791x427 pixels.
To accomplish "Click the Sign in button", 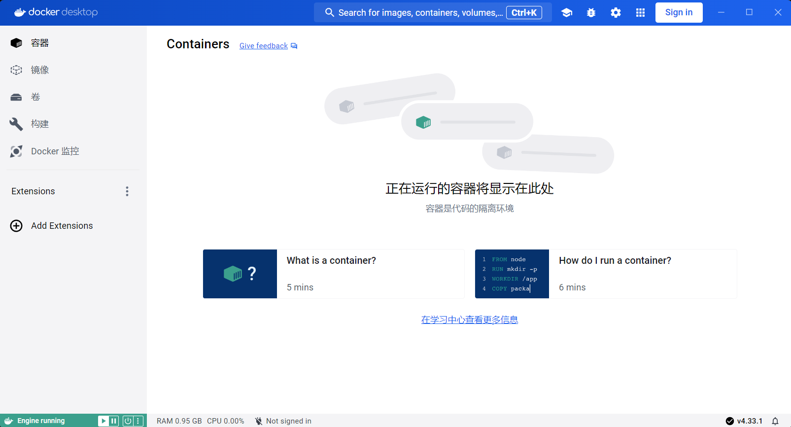I will click(679, 13).
